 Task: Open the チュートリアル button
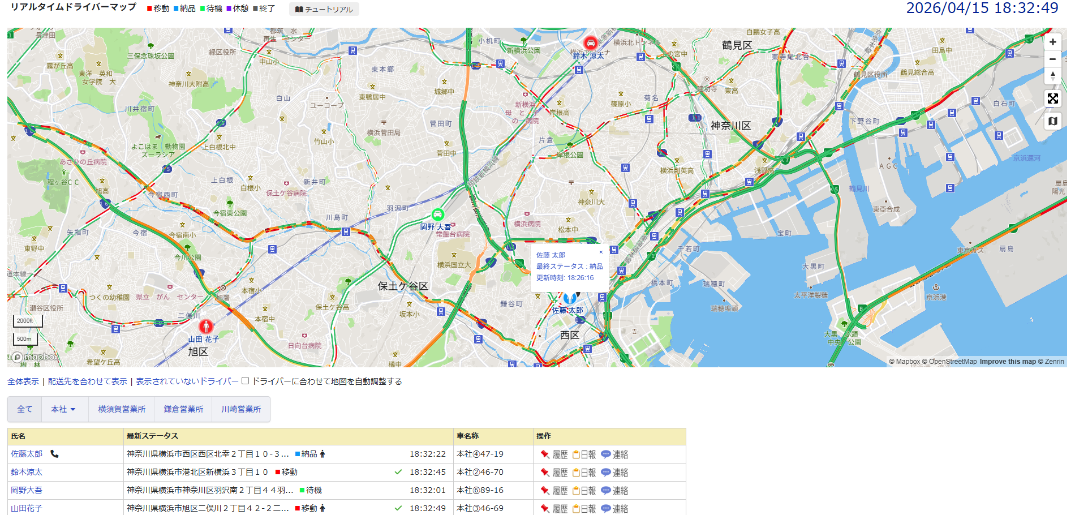pyautogui.click(x=324, y=9)
